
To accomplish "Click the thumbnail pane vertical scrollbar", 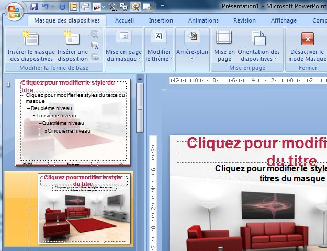I will coord(140,105).
